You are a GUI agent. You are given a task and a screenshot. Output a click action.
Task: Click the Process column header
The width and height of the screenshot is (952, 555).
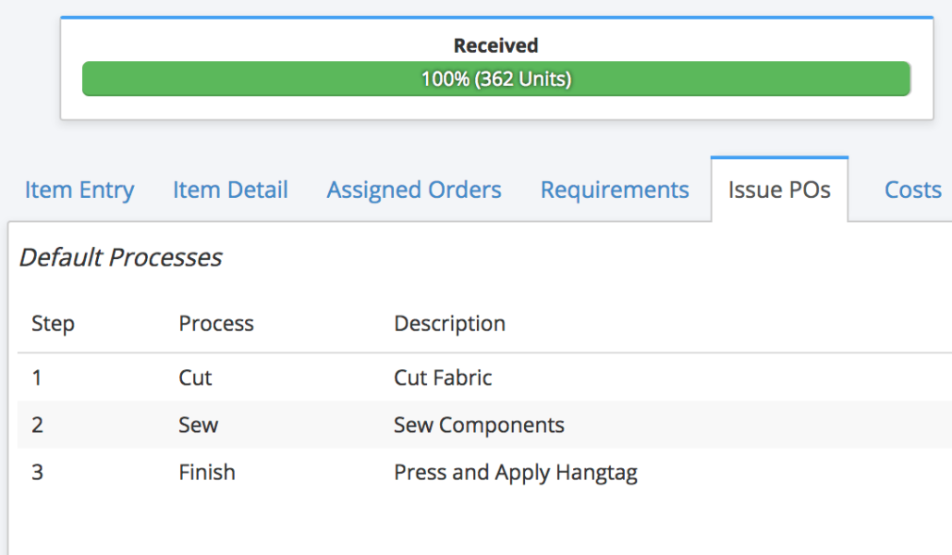(x=216, y=324)
